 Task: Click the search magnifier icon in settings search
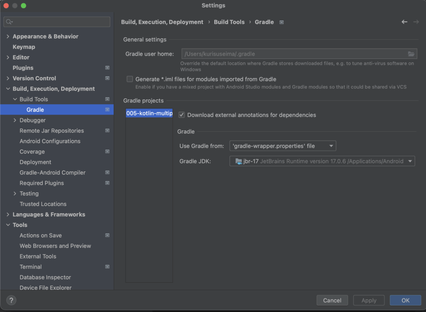9,22
